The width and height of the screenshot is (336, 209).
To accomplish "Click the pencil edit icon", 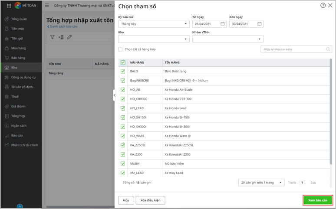I will click(69, 37).
